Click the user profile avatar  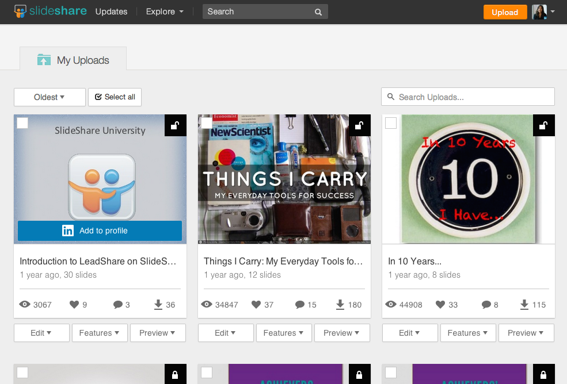point(539,12)
